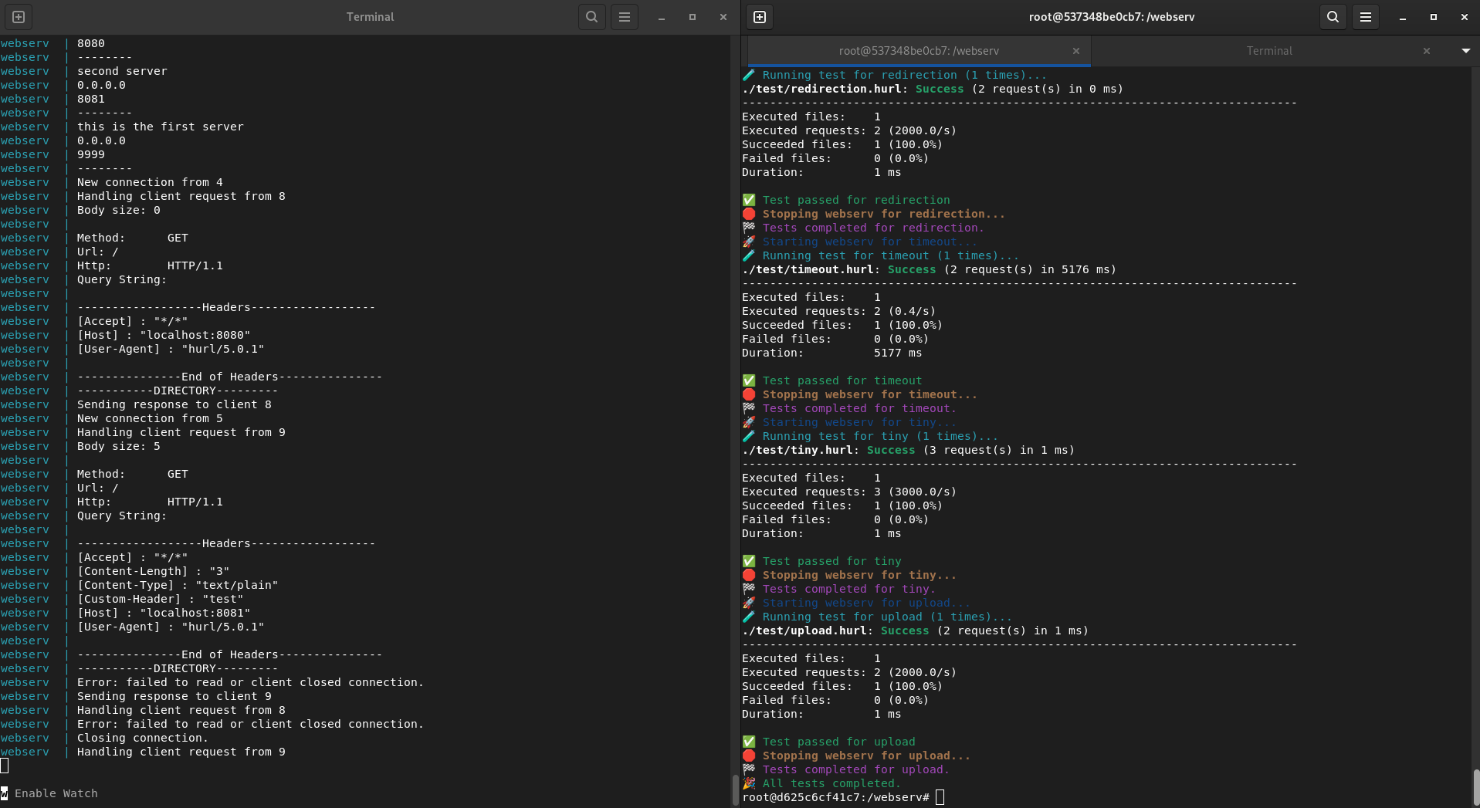Switch to root@537348be0cb7: /webserv tab
The height and width of the screenshot is (808, 1480).
(919, 51)
